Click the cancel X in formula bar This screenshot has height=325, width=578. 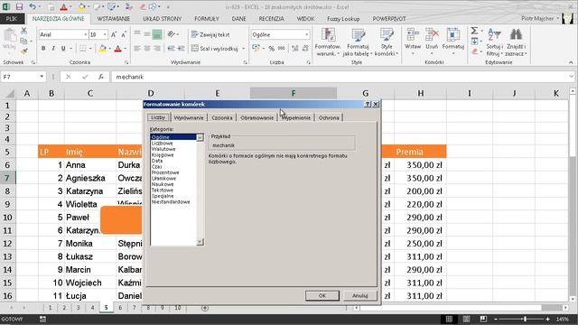[69, 77]
